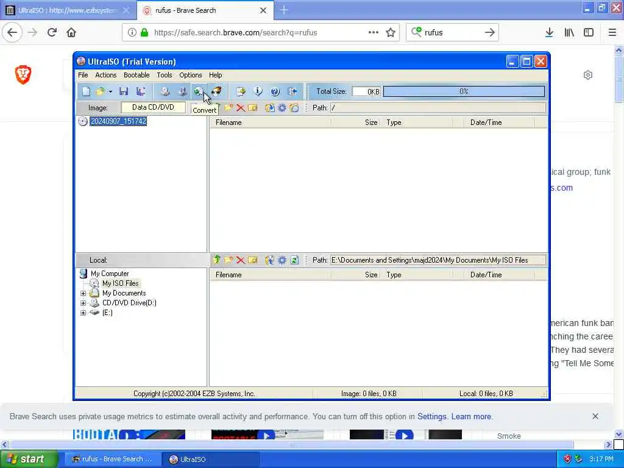The image size is (624, 468).
Task: Click the Up green arrow icon in the Local toolbar
Action: [x=216, y=260]
